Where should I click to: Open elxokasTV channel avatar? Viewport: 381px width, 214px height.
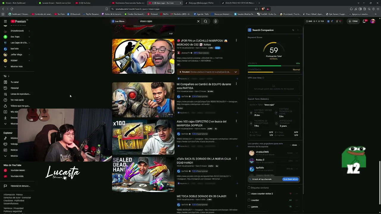pos(179,53)
